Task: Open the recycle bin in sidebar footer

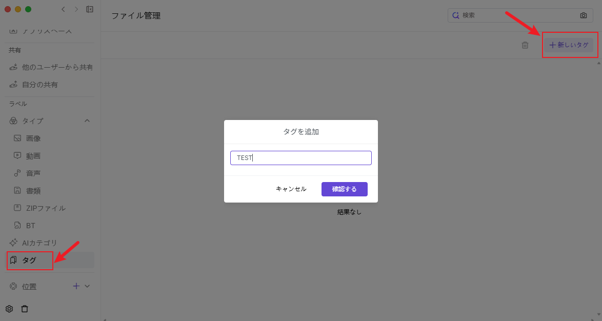Action: point(25,309)
